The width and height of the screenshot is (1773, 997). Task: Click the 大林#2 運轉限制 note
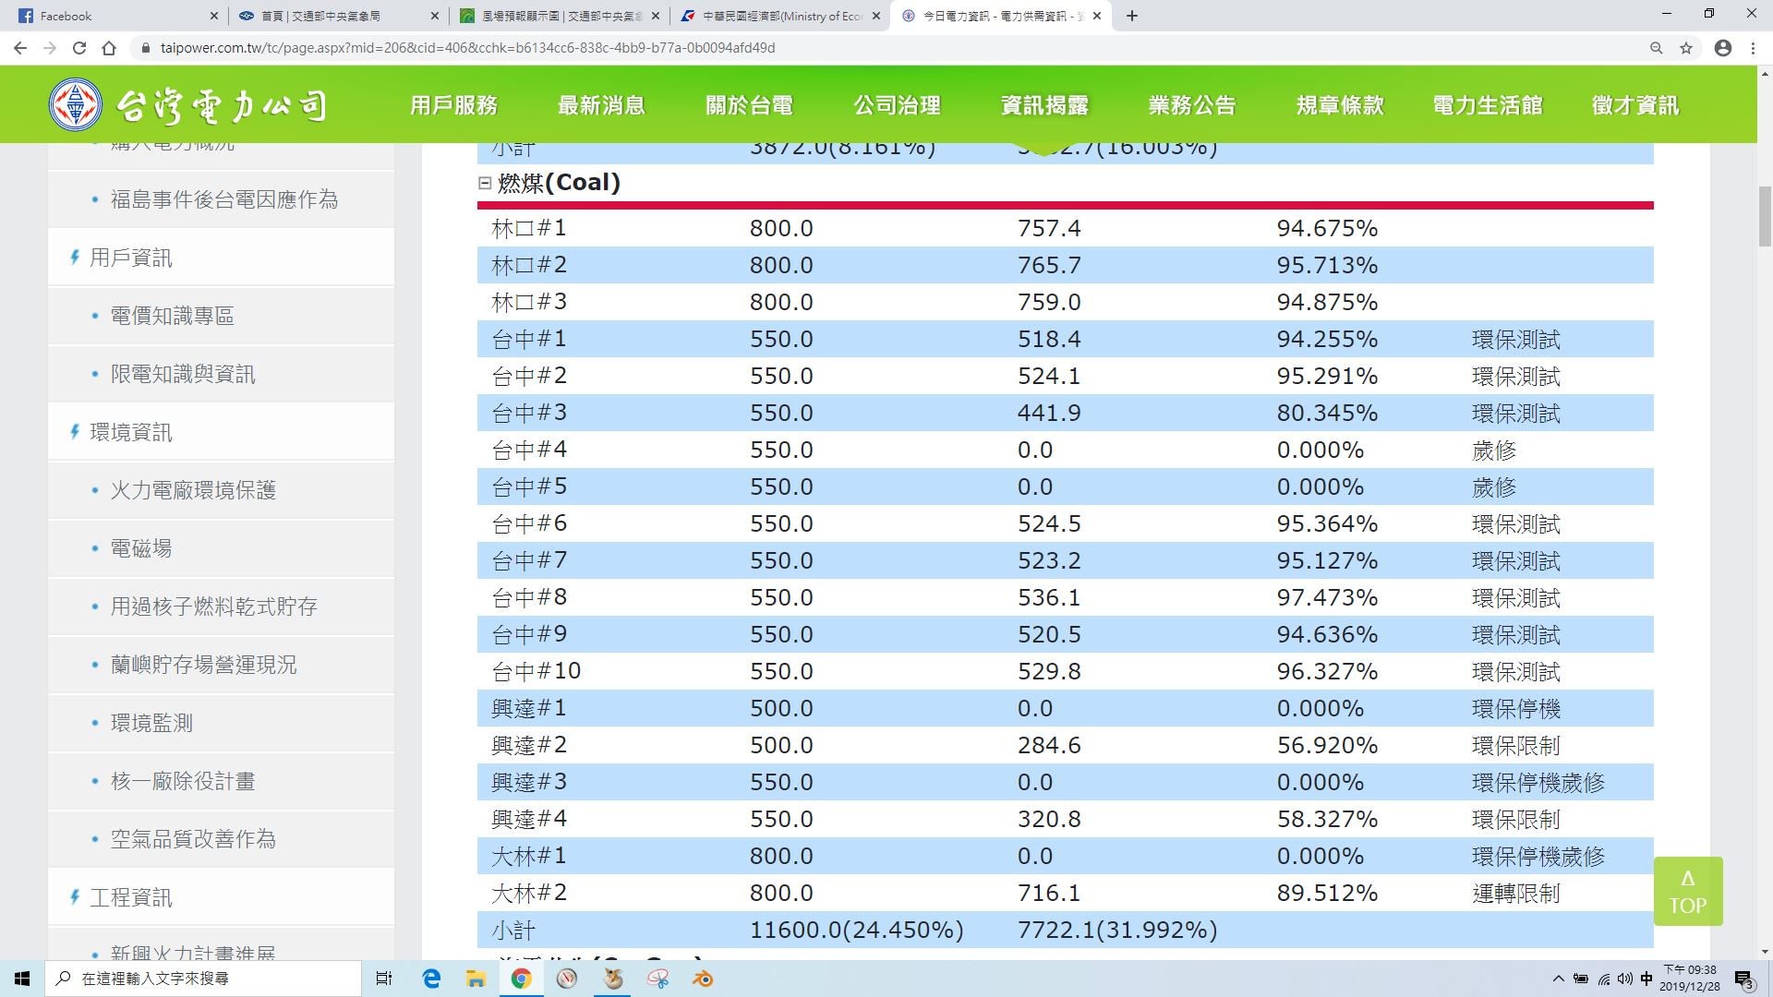click(x=1516, y=893)
